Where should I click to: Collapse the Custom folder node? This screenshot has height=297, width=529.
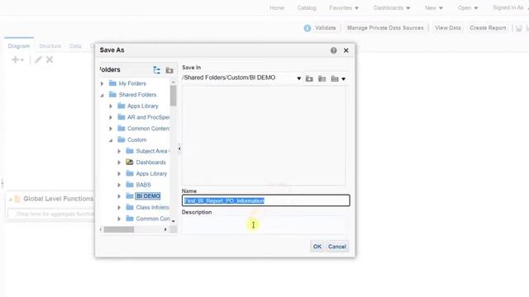pos(111,140)
